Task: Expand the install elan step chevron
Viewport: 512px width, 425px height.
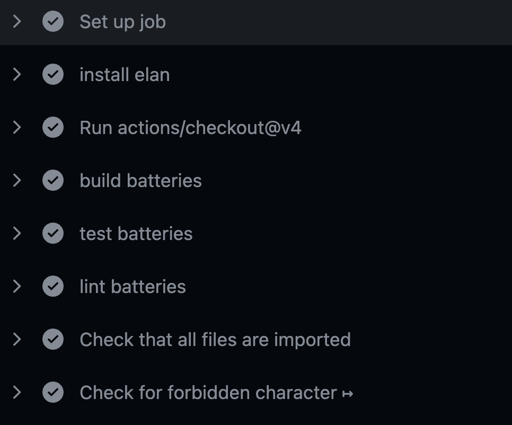Action: [17, 74]
